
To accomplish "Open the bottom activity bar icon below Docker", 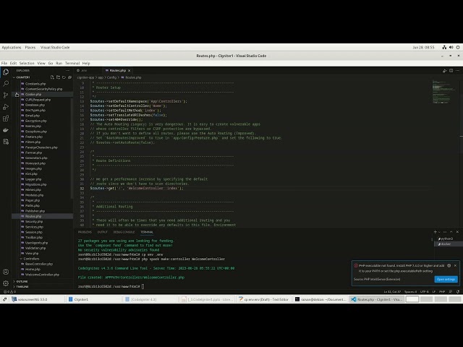I will click(6, 142).
